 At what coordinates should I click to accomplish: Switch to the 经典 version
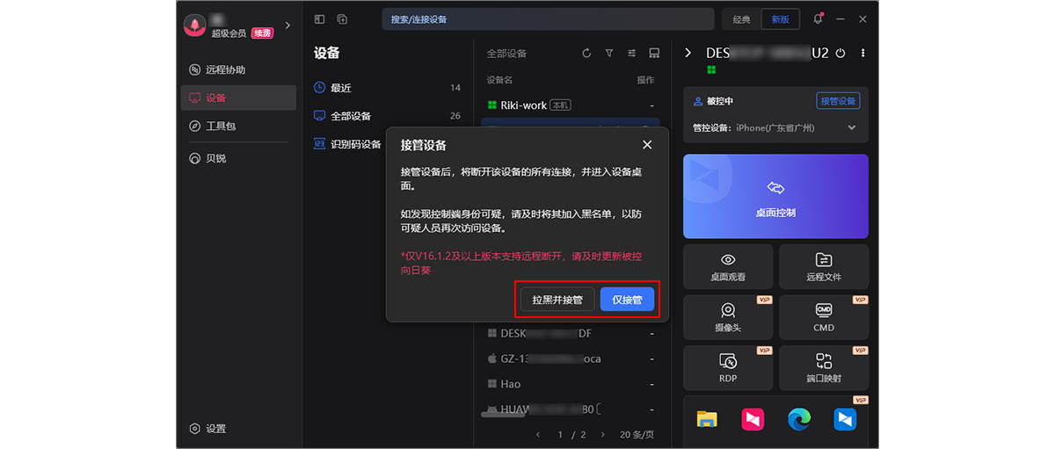741,19
